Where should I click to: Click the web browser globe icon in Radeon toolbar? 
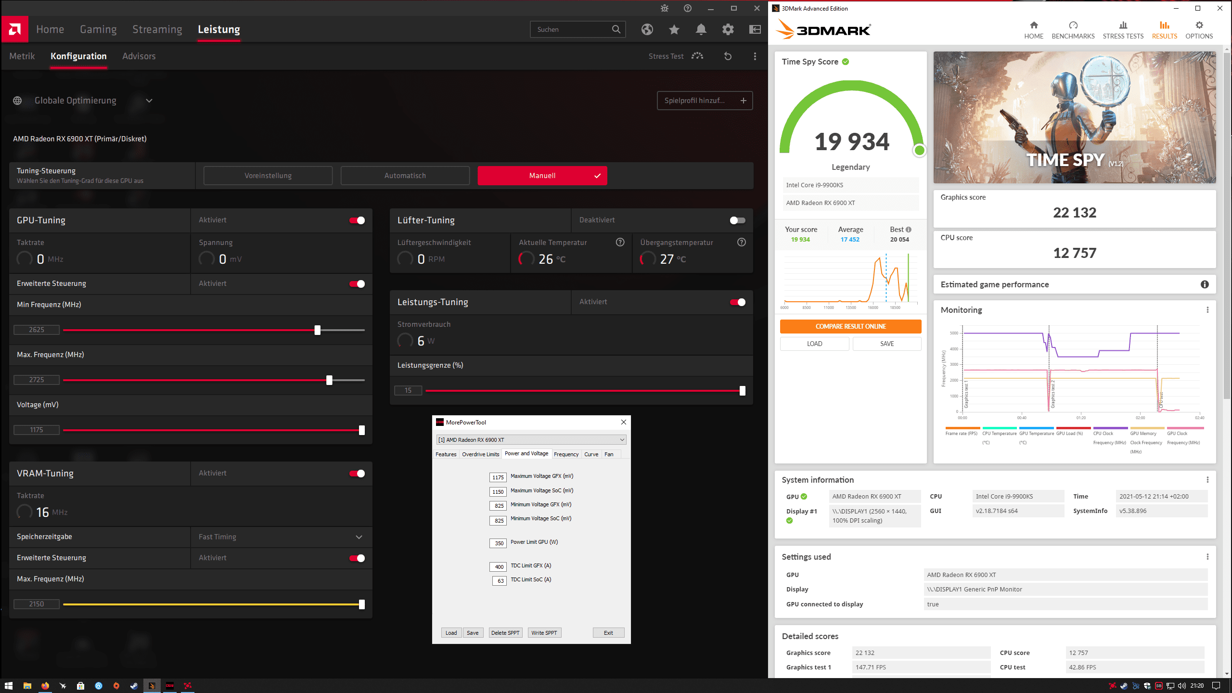pos(647,29)
